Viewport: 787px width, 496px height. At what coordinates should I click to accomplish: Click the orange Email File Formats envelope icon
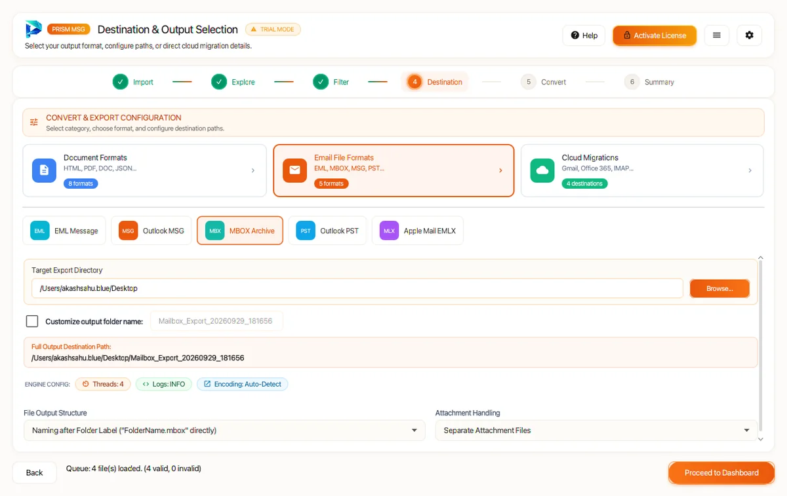(294, 170)
